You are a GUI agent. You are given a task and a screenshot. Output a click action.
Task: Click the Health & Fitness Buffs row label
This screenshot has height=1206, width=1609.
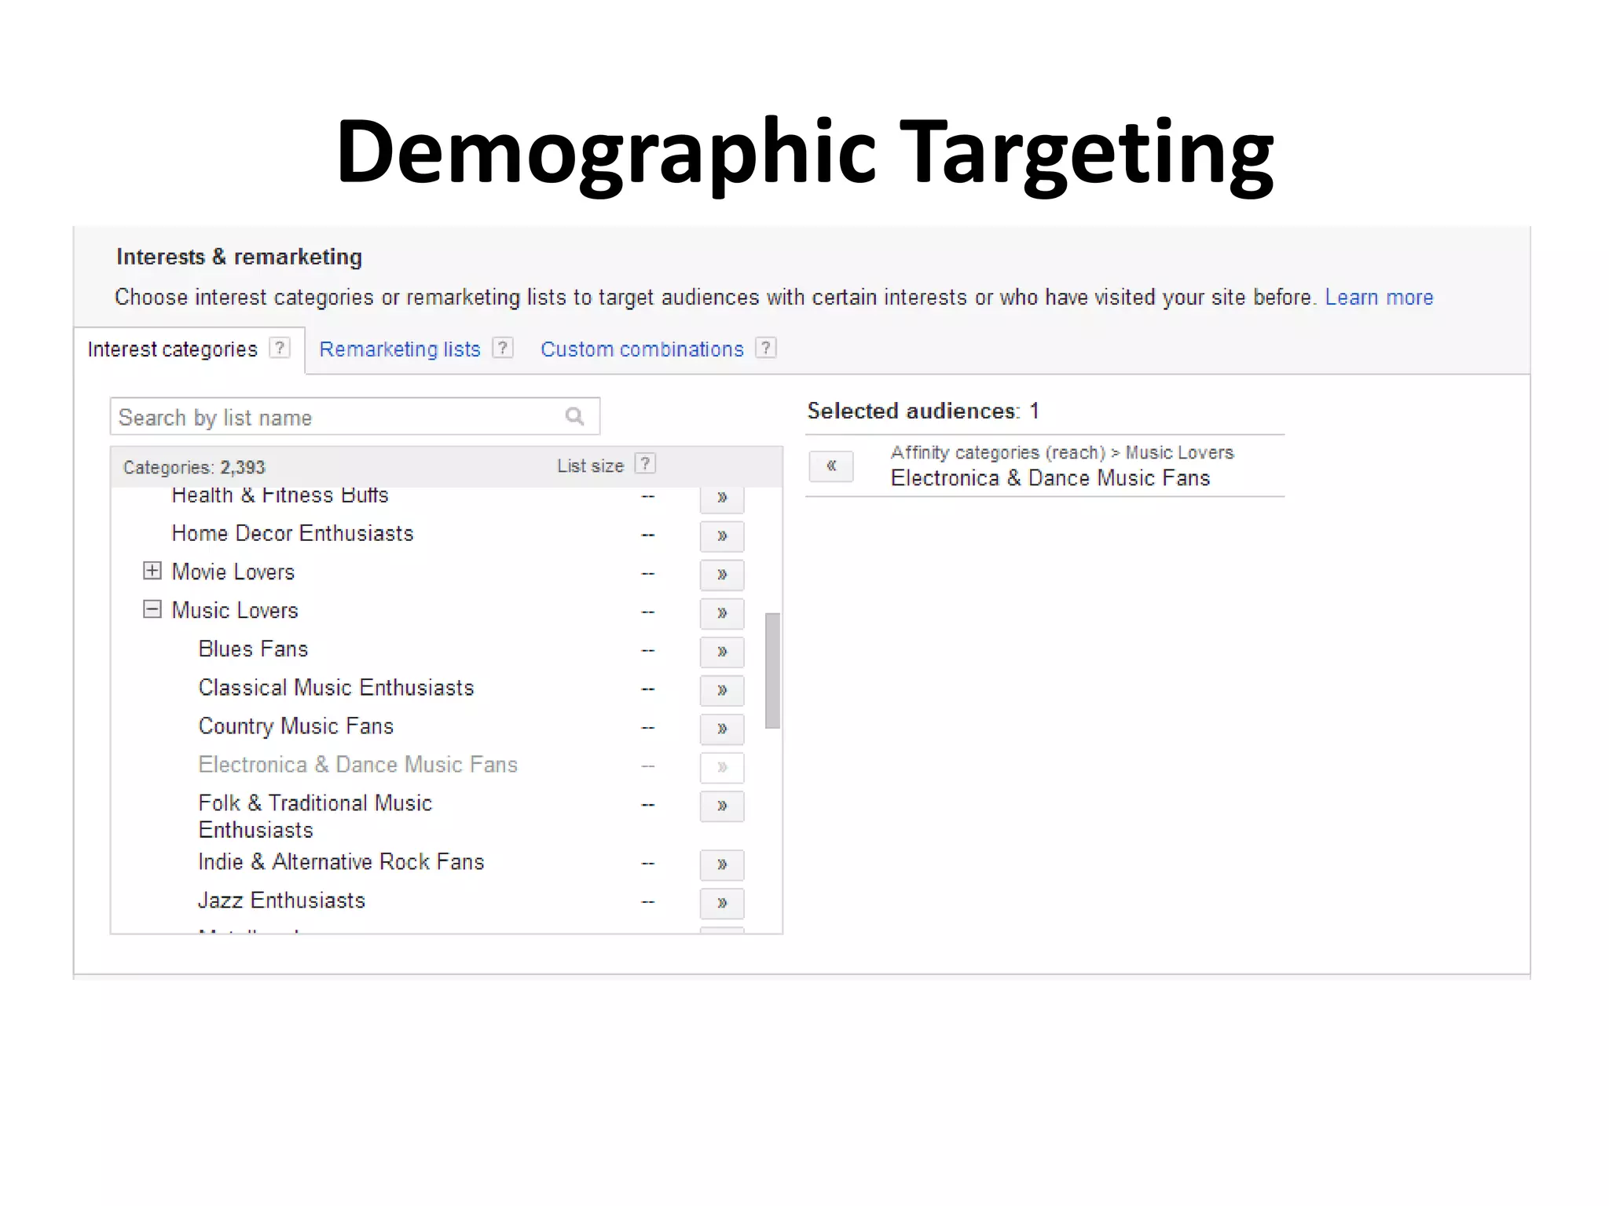pyautogui.click(x=280, y=496)
